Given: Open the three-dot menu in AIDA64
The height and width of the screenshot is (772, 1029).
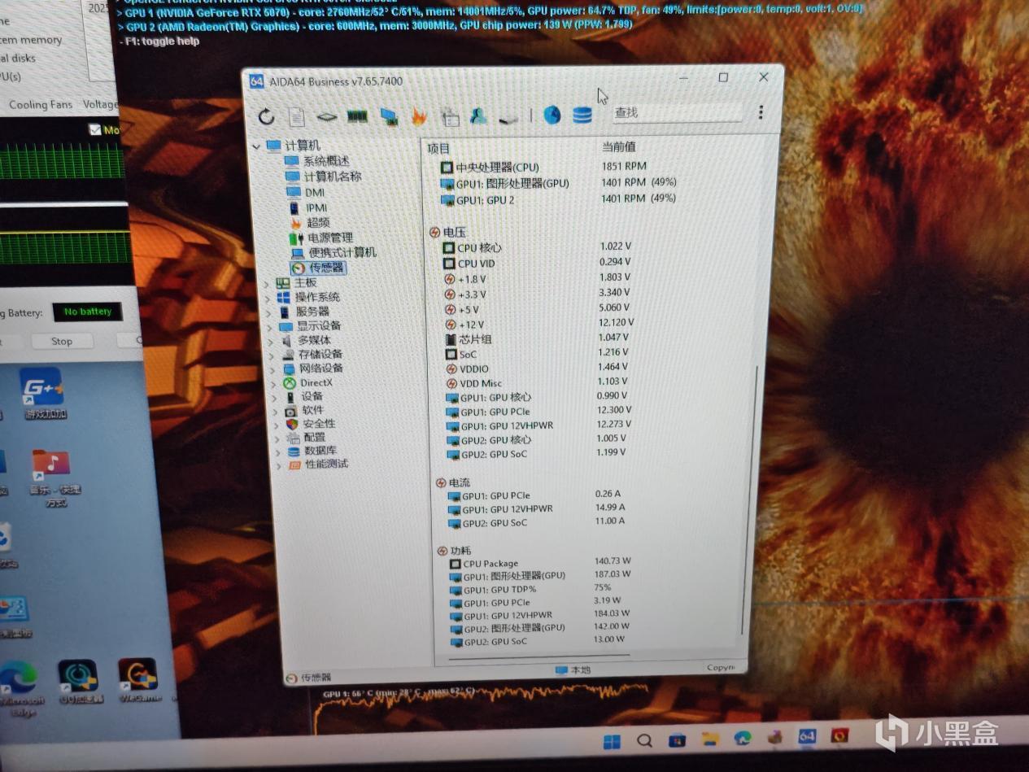Looking at the screenshot, I should point(761,112).
